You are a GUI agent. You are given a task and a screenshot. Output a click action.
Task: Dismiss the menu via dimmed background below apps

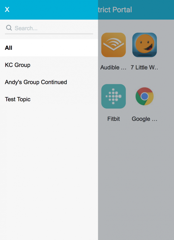136,181
